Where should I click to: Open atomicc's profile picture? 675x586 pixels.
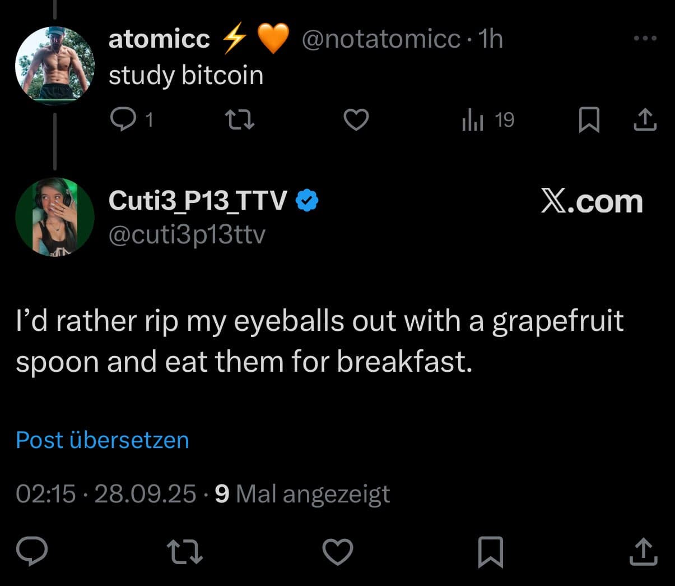(x=55, y=66)
